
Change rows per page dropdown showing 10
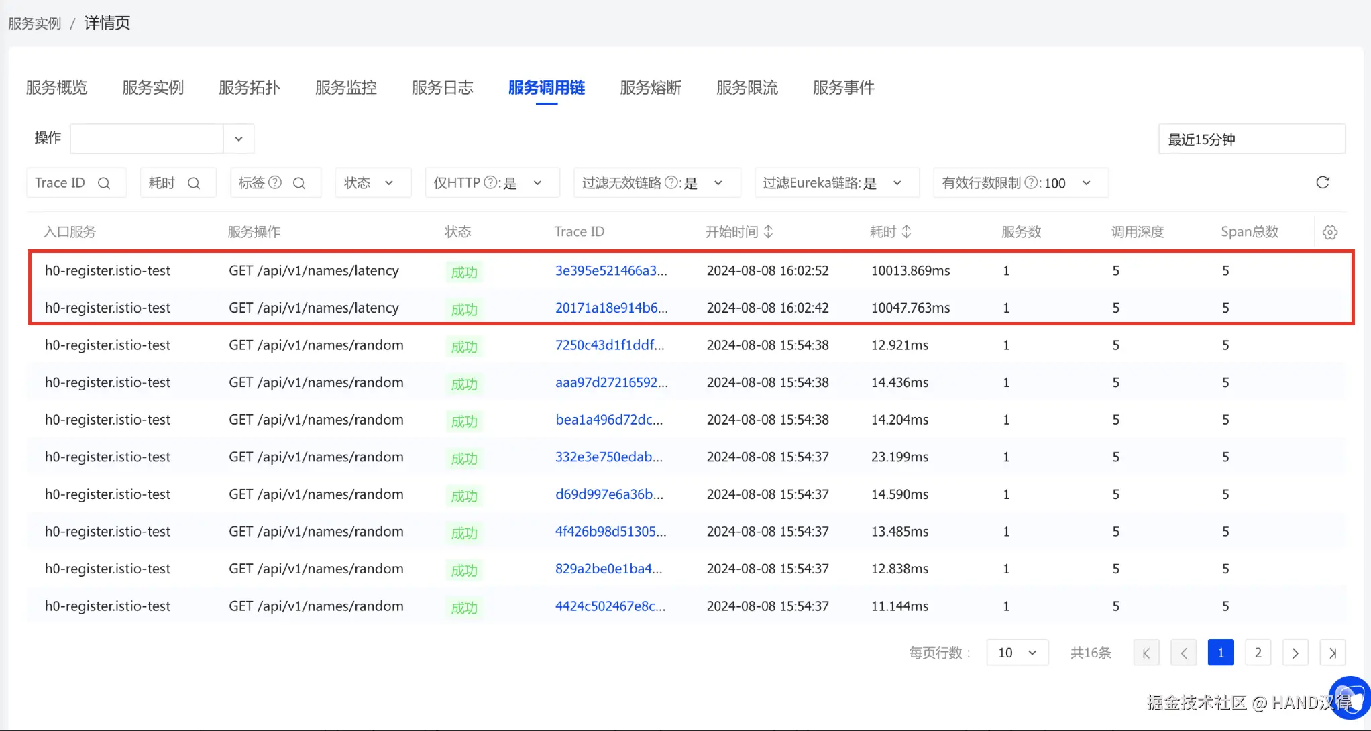pyautogui.click(x=1017, y=653)
